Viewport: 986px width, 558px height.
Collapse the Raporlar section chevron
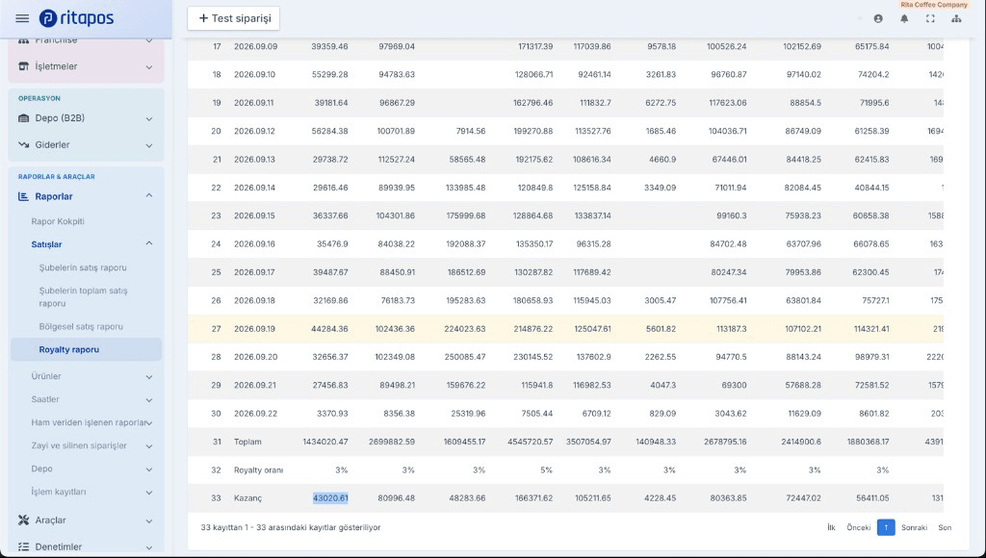(x=149, y=196)
